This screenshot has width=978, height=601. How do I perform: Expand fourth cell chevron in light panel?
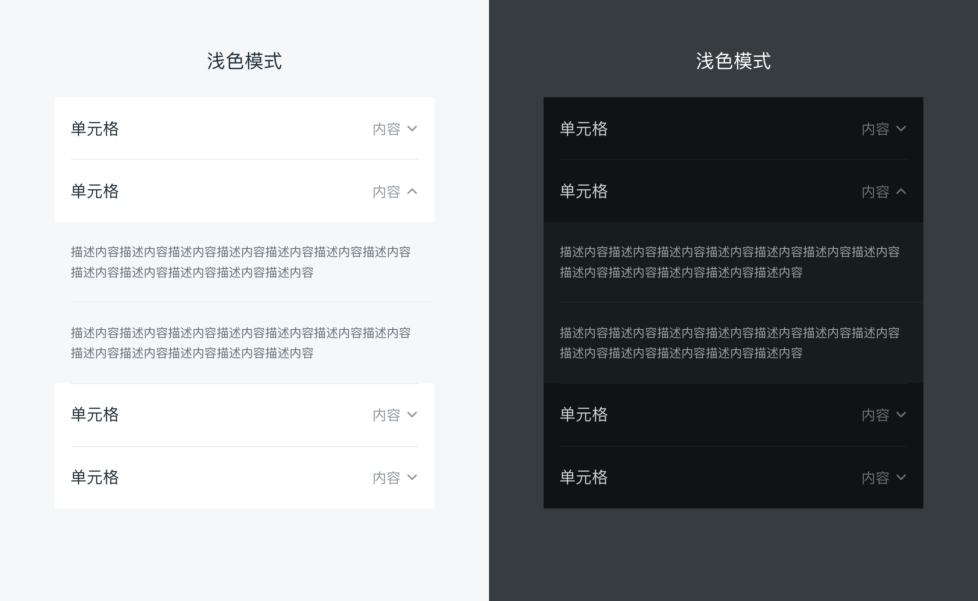tap(412, 477)
